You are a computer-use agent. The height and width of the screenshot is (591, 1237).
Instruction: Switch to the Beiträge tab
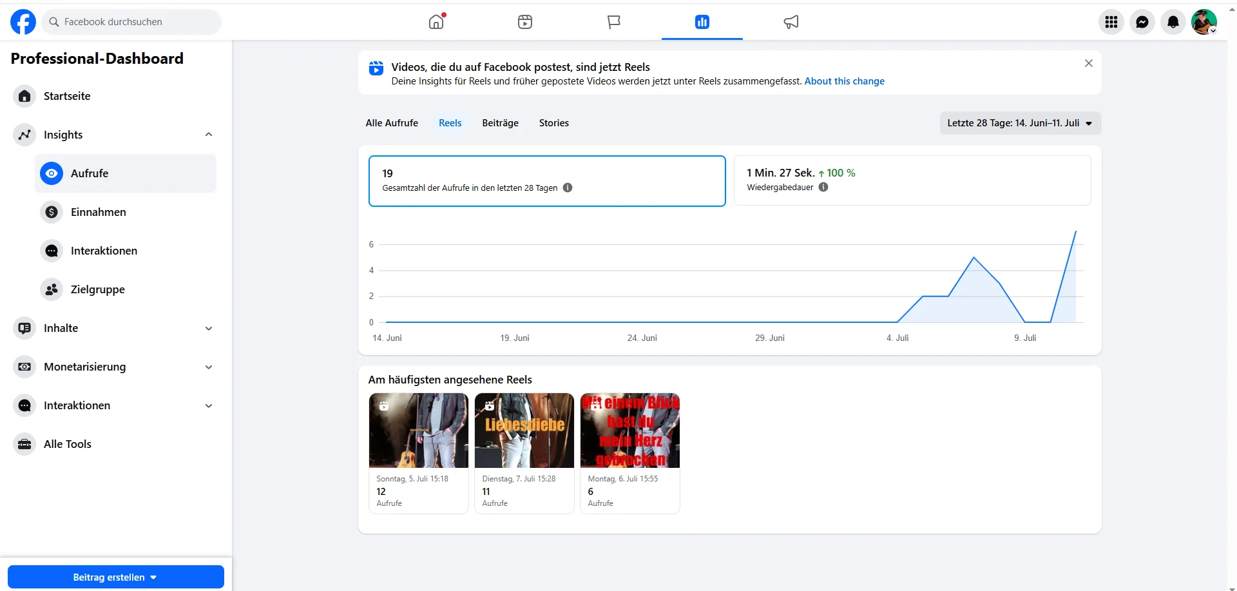point(501,123)
